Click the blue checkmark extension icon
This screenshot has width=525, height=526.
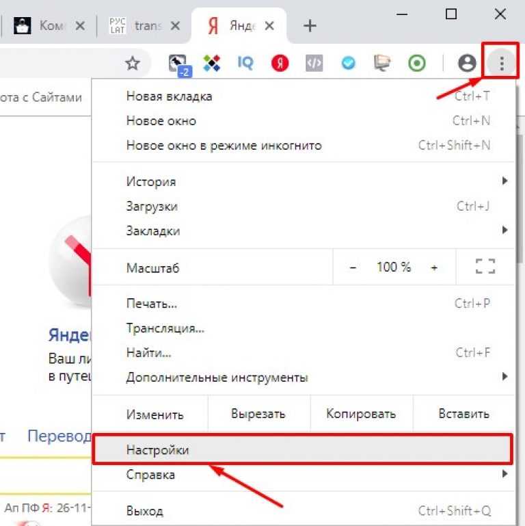[348, 63]
